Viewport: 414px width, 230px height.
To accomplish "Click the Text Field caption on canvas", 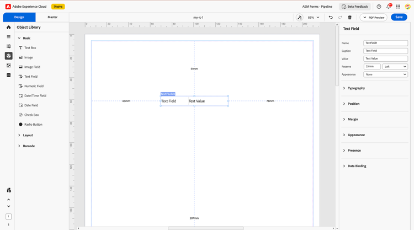I will (169, 101).
